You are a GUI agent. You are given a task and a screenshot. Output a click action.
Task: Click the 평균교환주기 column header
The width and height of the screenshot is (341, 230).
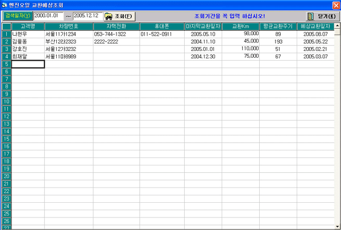pyautogui.click(x=278, y=27)
